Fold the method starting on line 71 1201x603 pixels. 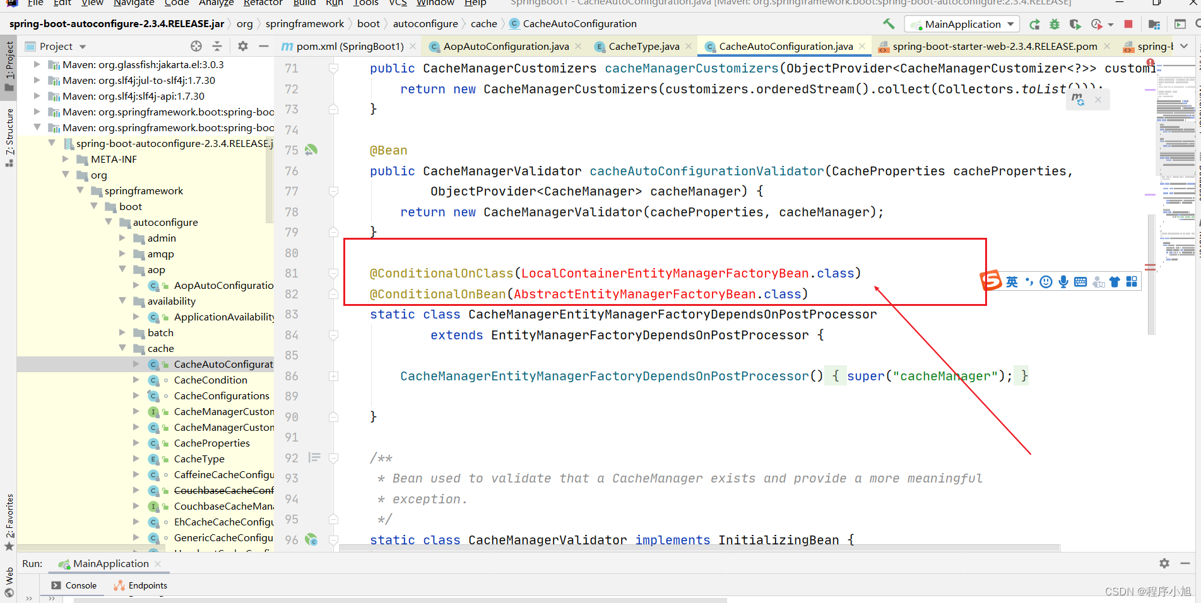coord(333,68)
